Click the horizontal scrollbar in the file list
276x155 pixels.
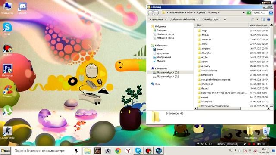[x=219, y=108]
